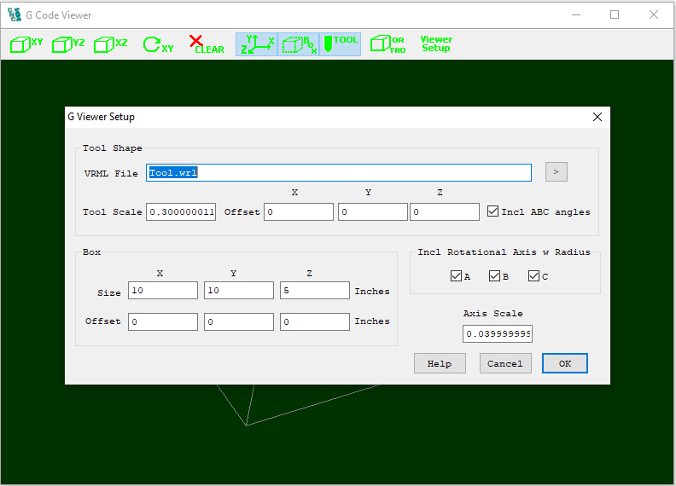Screen dimensions: 676x486
Task: Open Viewer Setup from toolbar
Action: pyautogui.click(x=436, y=44)
